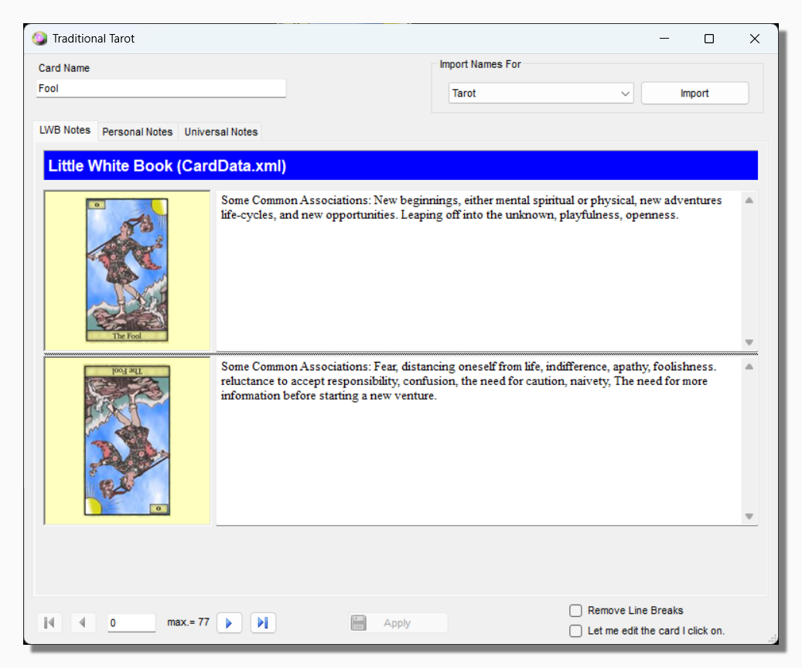802x668 pixels.
Task: Click the Import button
Action: [x=694, y=93]
